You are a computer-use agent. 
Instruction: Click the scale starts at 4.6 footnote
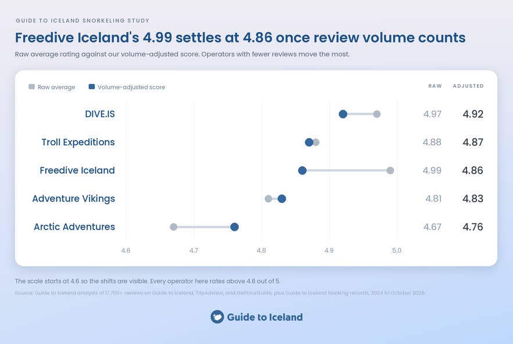tap(148, 281)
